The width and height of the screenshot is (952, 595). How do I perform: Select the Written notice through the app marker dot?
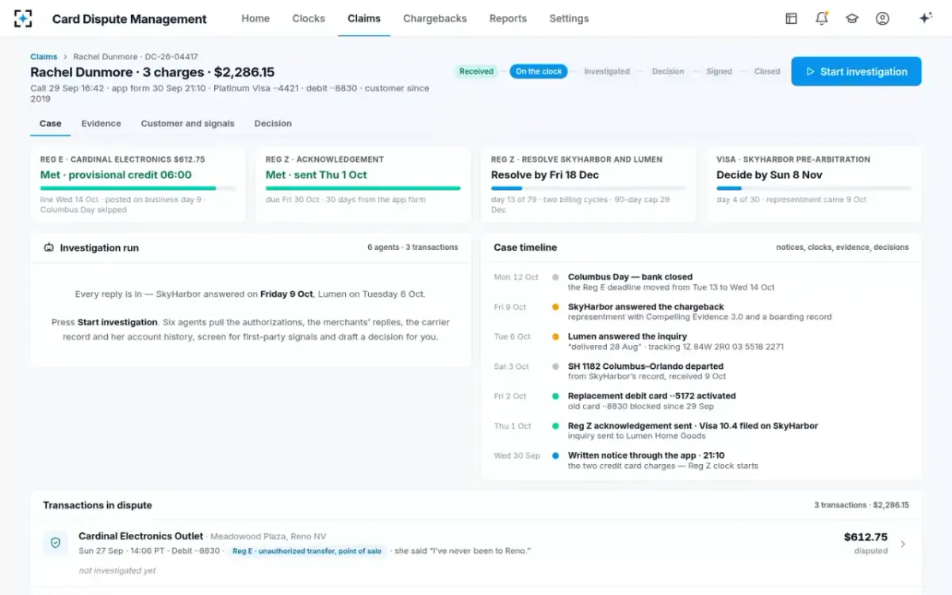tap(555, 455)
